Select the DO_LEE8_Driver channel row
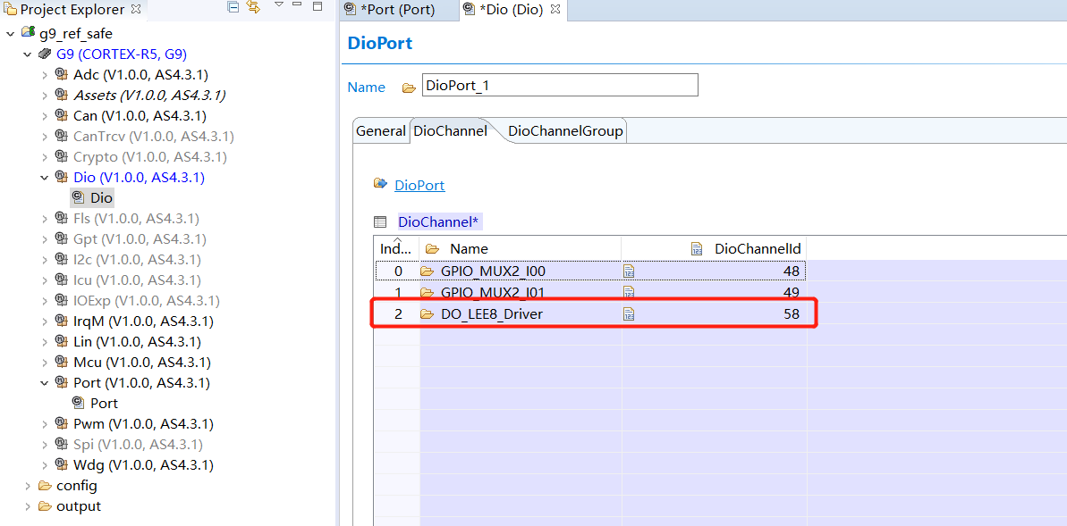Viewport: 1067px width, 526px height. (x=590, y=314)
